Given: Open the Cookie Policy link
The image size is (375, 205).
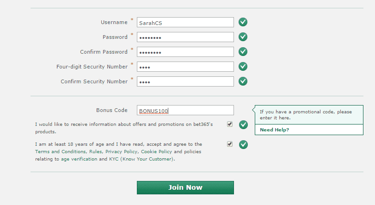Looking at the screenshot, I should [156, 152].
